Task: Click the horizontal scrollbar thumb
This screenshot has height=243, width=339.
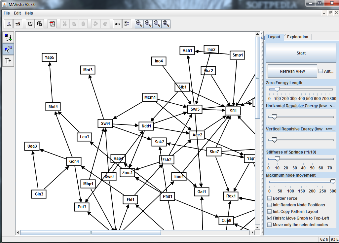Action: (91, 233)
